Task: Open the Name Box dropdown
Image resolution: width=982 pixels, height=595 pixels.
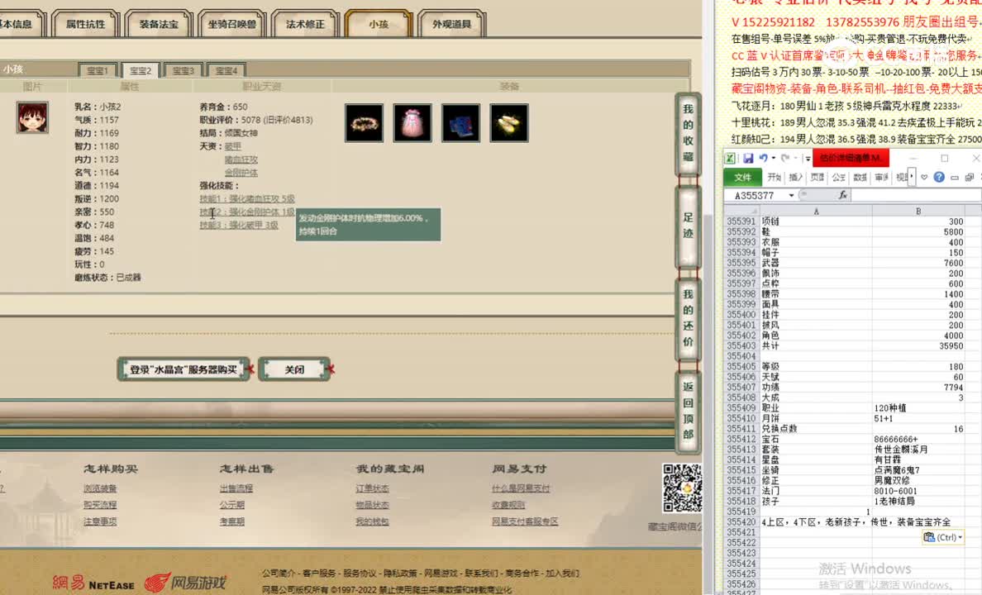Action: click(790, 194)
